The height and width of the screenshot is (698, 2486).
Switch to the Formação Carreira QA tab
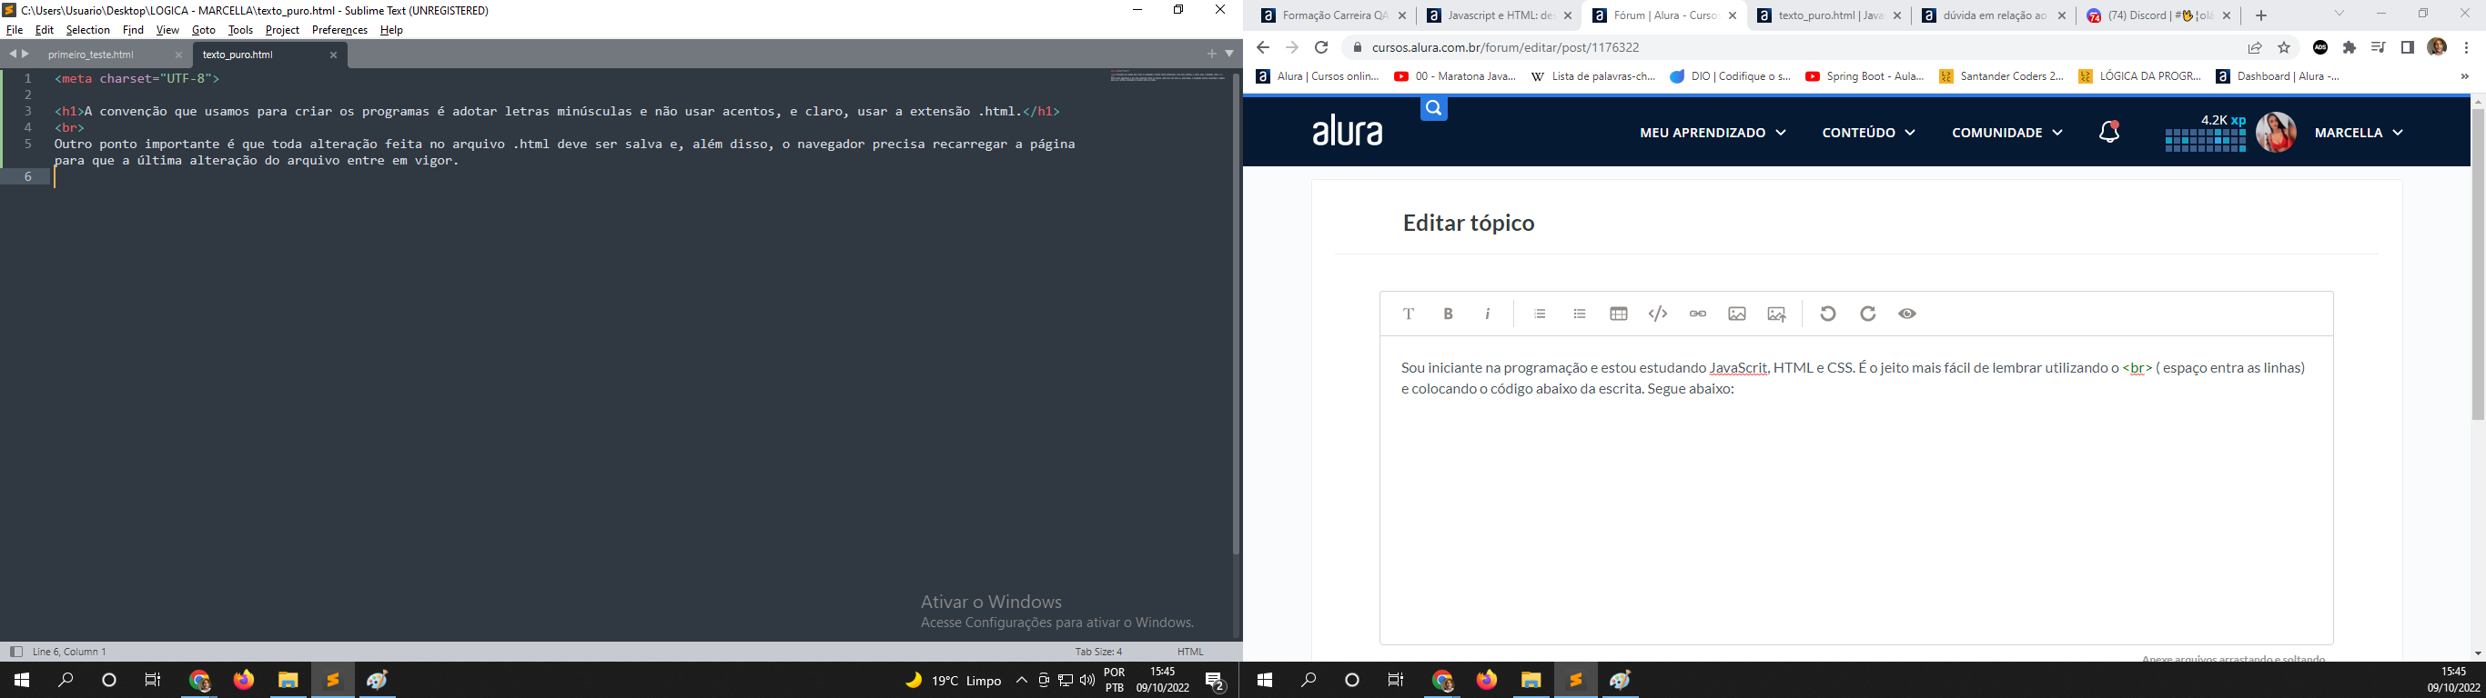[x=1335, y=15]
